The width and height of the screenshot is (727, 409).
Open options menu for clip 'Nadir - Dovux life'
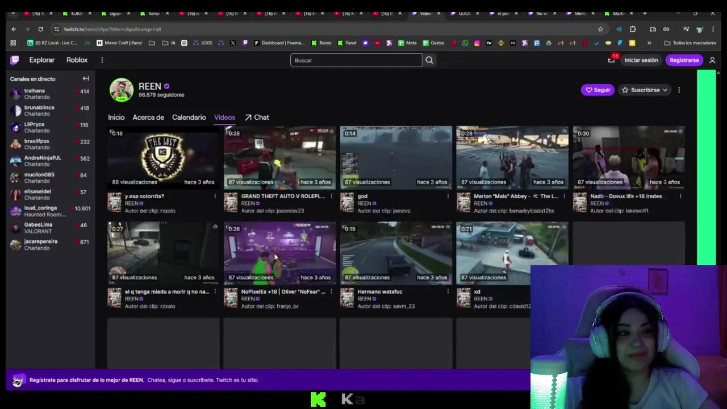680,196
